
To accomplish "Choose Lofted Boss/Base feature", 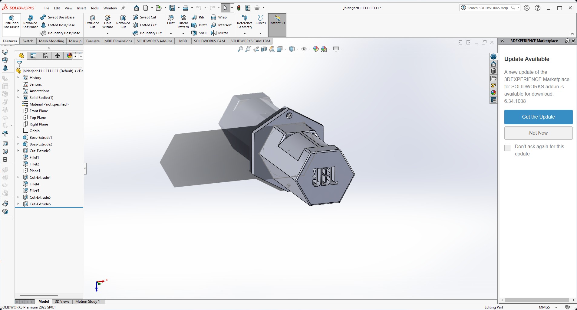I will pyautogui.click(x=58, y=25).
